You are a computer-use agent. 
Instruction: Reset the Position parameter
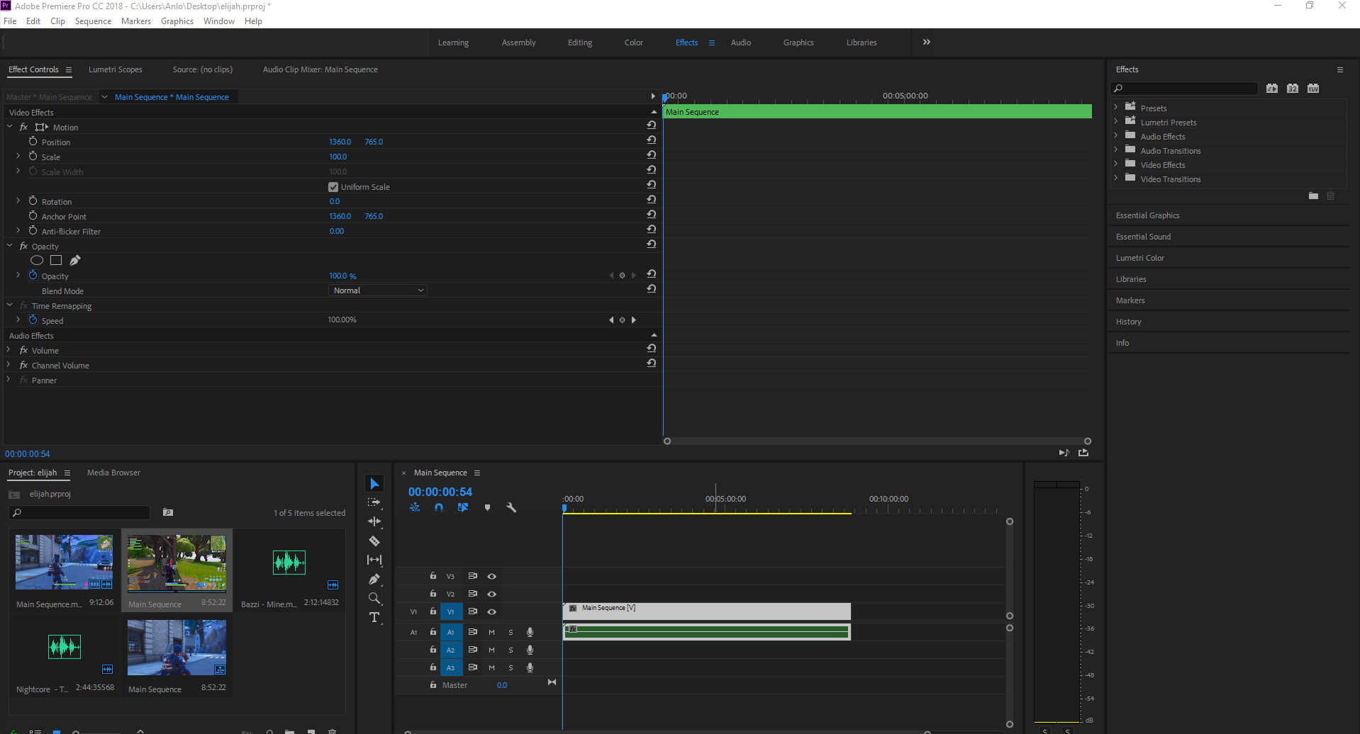[x=651, y=140]
